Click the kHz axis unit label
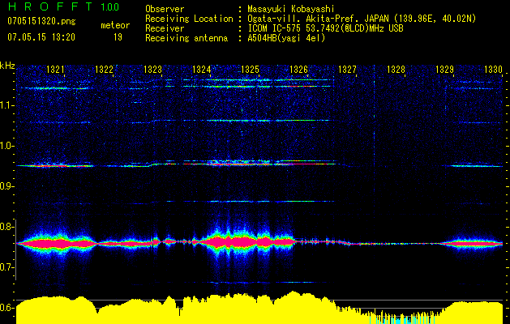 coord(7,66)
